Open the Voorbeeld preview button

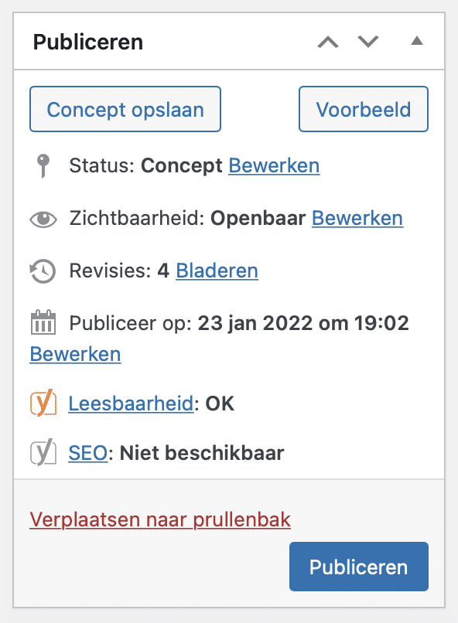[x=364, y=109]
